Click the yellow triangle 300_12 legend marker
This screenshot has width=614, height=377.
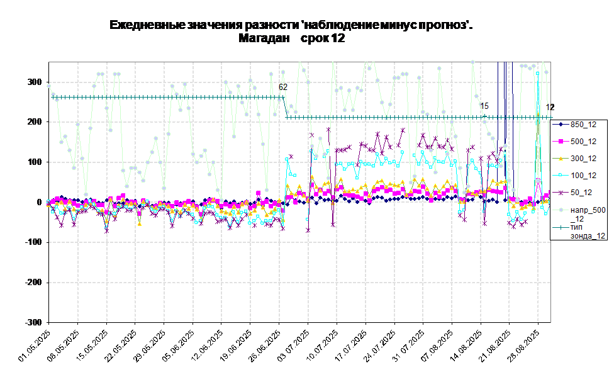[x=560, y=159]
